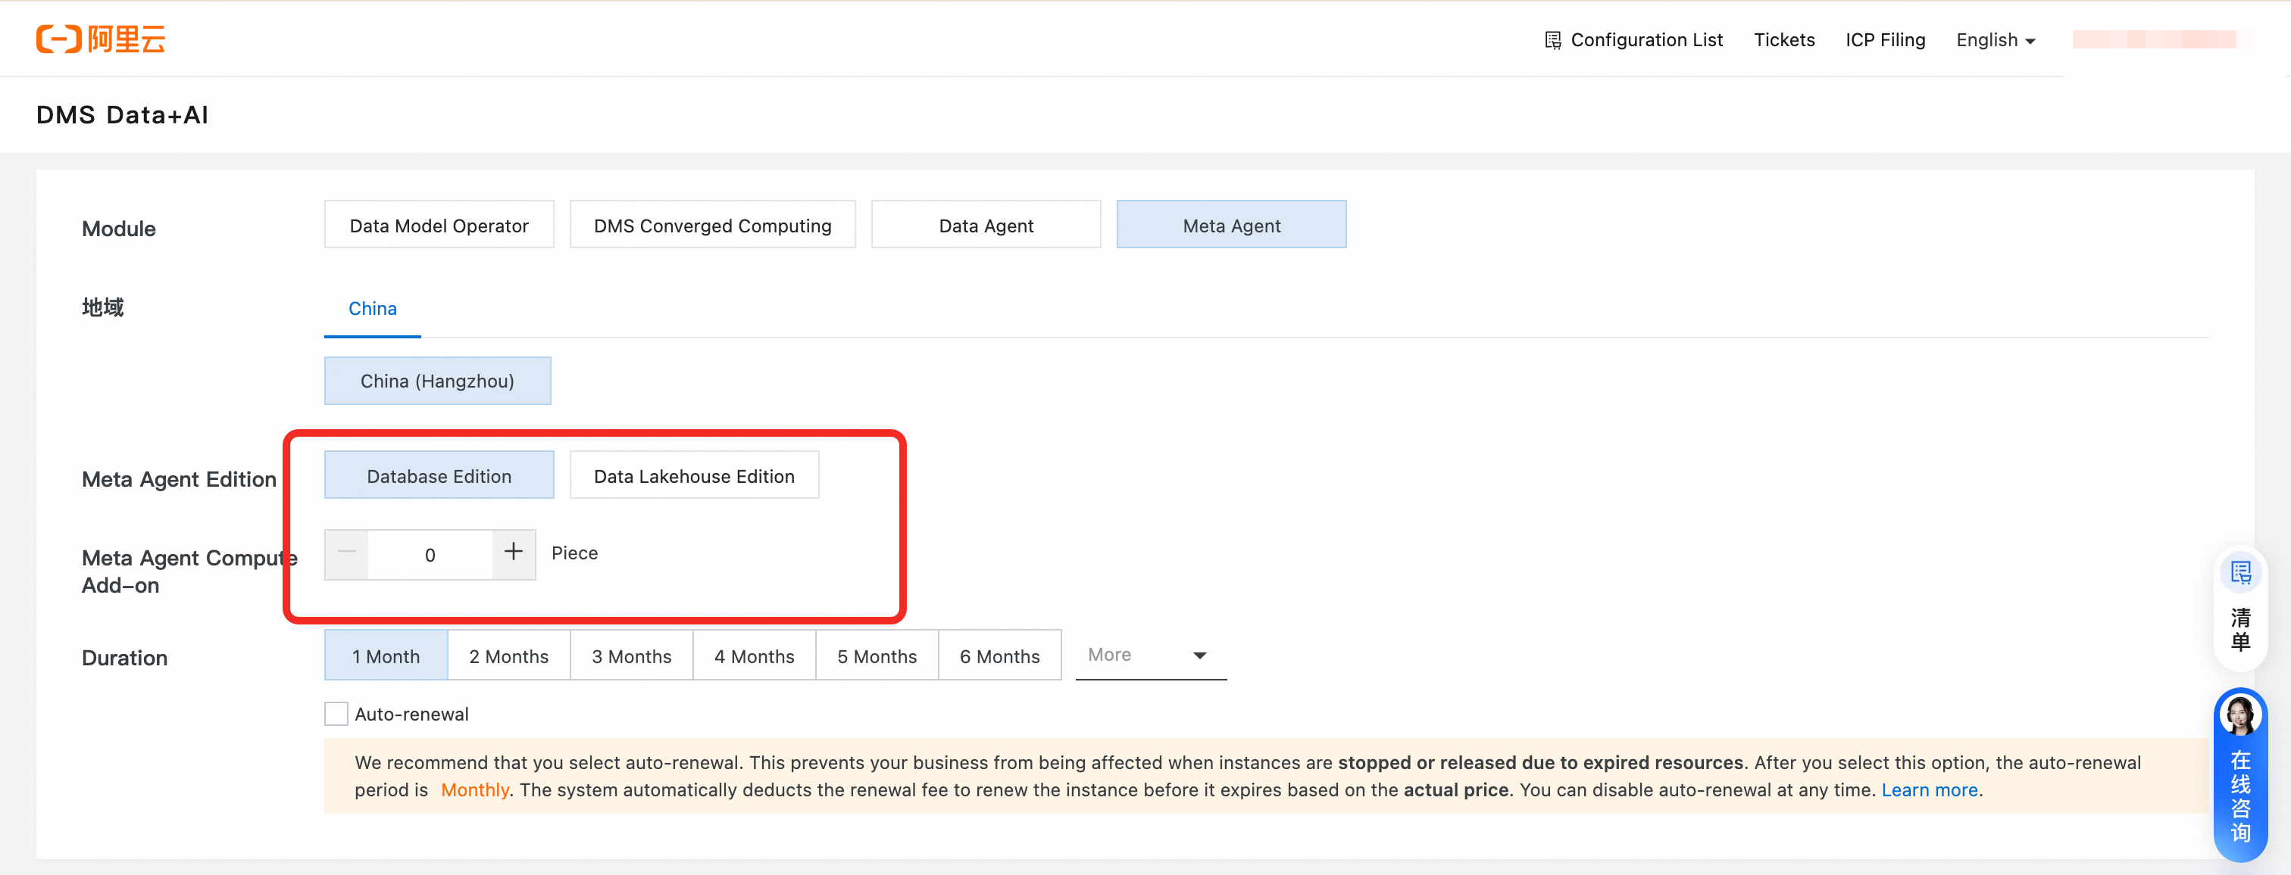The image size is (2291, 875).
Task: Switch to the China region tab
Action: [x=372, y=308]
